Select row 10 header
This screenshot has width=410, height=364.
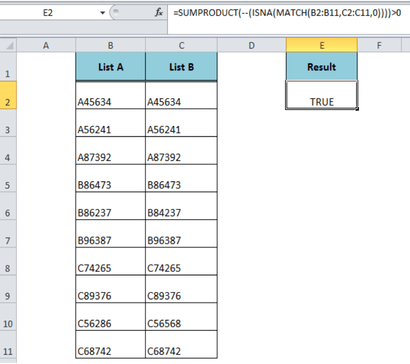pyautogui.click(x=8, y=316)
